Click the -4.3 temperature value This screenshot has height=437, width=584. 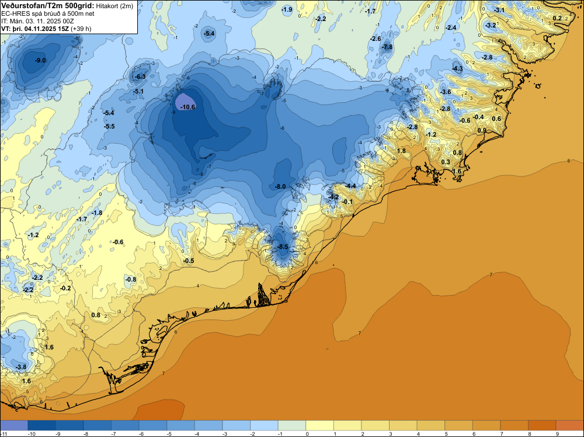(457, 68)
